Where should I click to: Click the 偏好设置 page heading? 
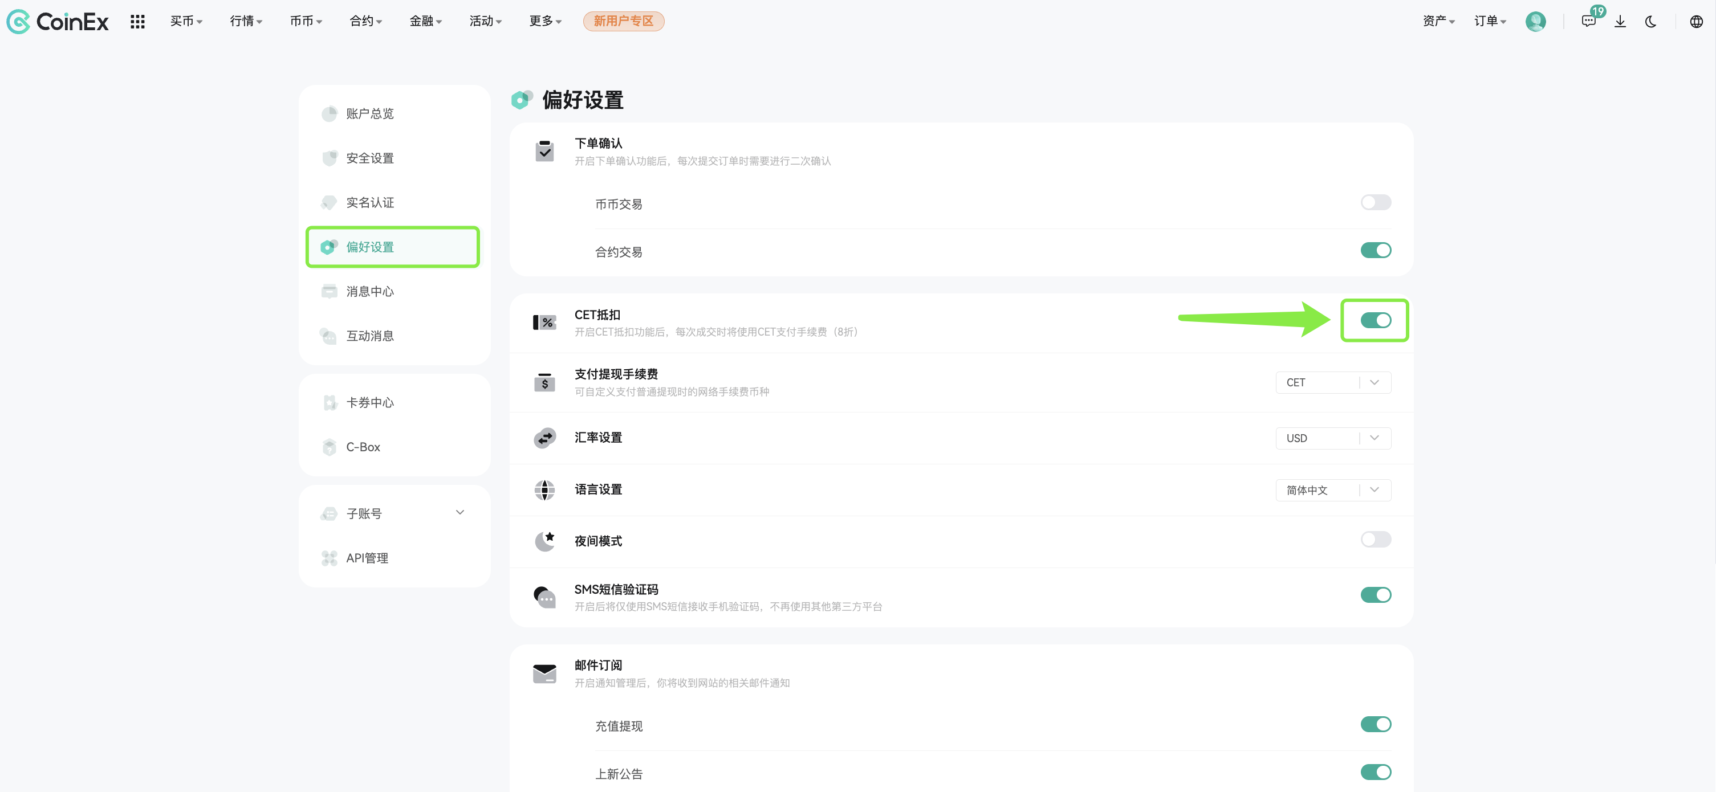(x=583, y=100)
